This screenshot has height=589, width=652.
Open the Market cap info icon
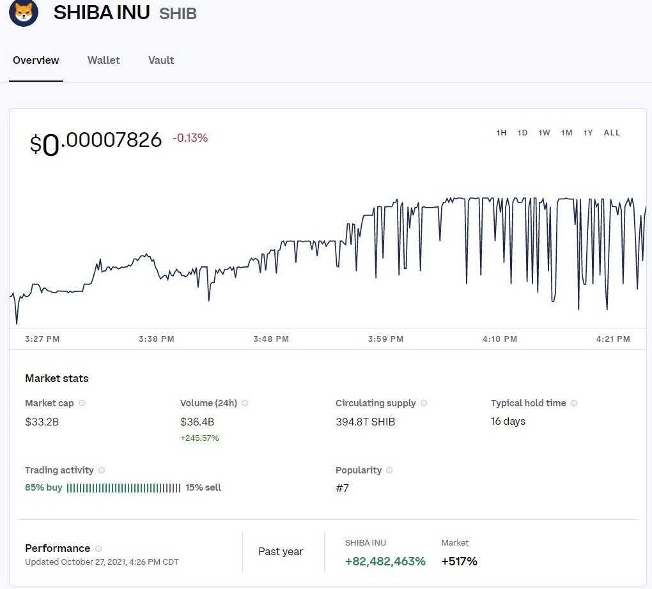(x=82, y=403)
